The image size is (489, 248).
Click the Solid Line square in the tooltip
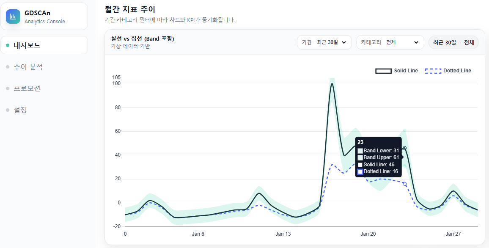point(360,164)
